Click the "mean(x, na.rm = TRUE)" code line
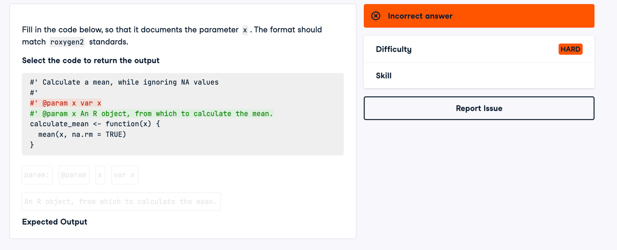Screen dimensions: 617x250 tap(82, 134)
